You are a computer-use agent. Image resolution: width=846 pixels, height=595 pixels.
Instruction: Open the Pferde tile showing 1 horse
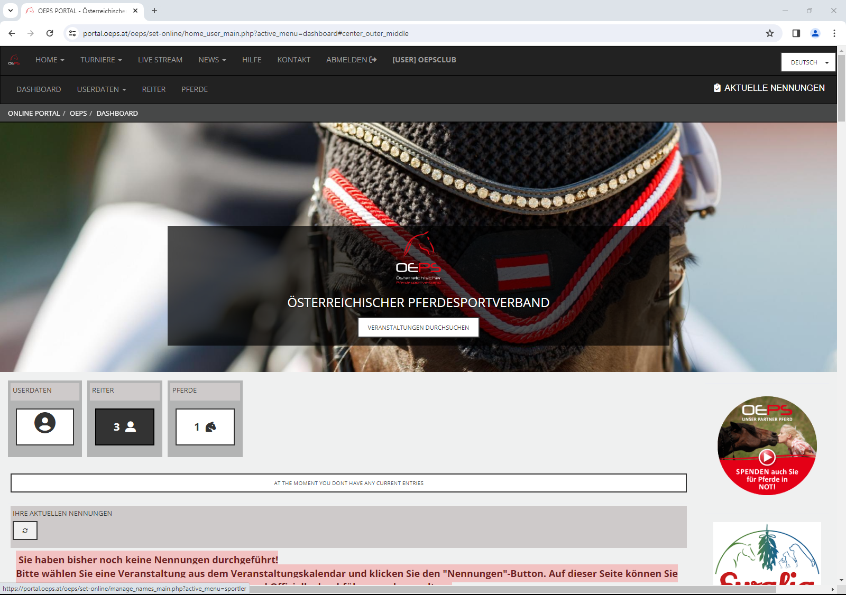205,427
